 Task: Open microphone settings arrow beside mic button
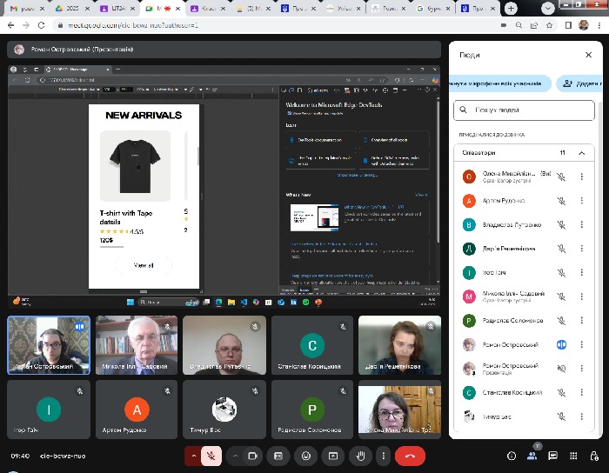click(192, 455)
